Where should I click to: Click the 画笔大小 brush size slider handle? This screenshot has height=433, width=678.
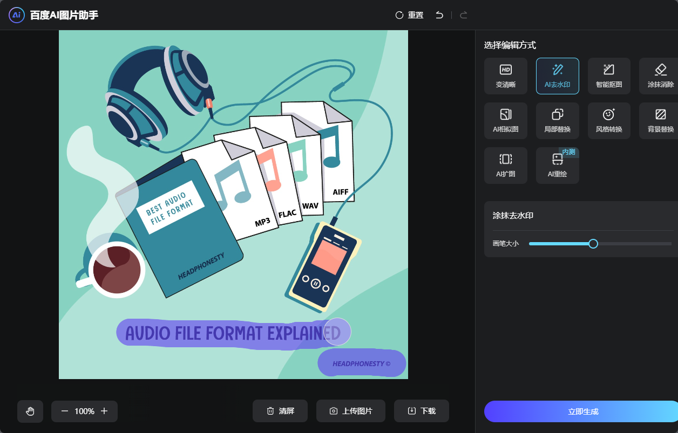coord(593,244)
